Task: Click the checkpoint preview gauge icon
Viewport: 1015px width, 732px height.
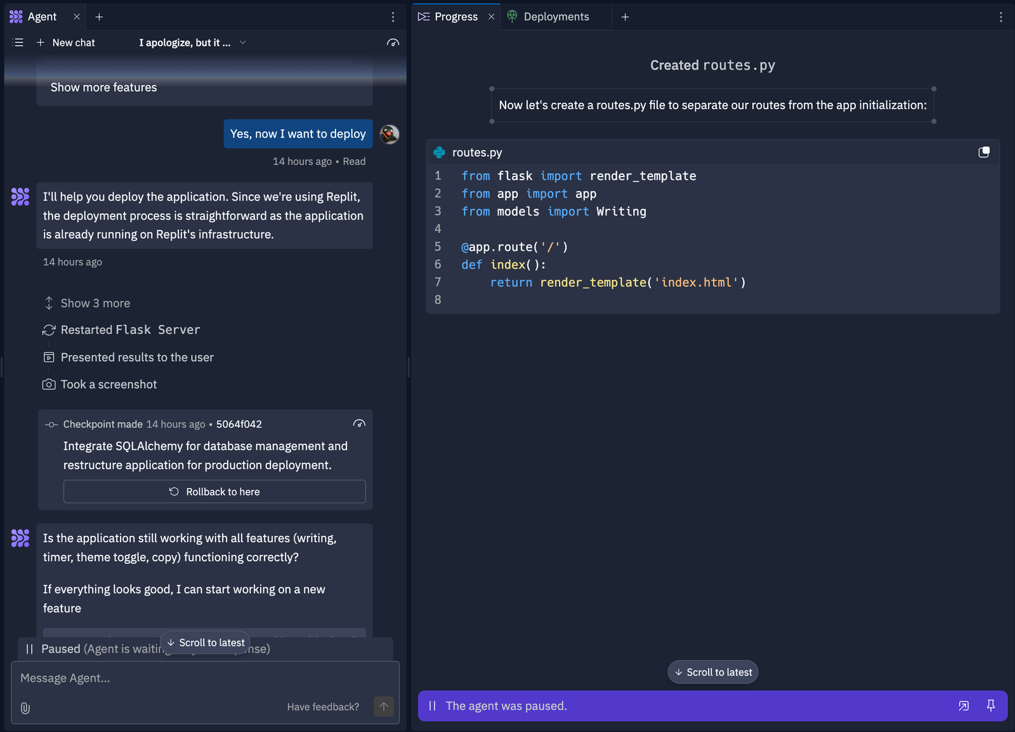Action: (359, 424)
